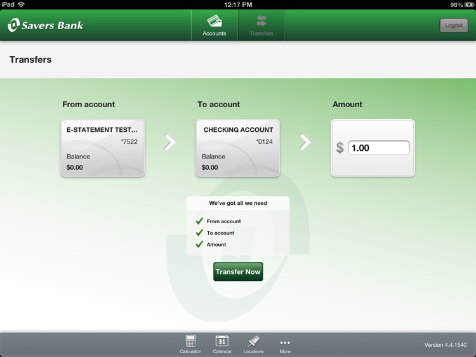
Task: Click the amount input field showing 1.00
Action: 378,148
